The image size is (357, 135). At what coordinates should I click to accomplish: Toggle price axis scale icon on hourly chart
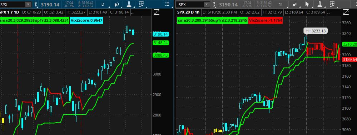[346, 12]
